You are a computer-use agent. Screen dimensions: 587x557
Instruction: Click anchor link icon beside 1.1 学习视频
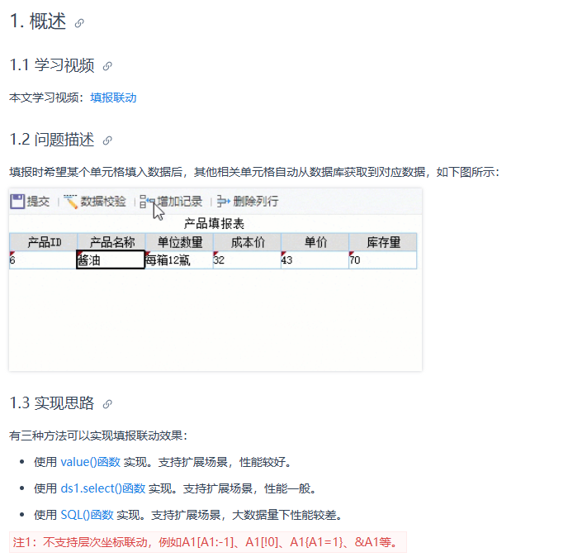107,66
